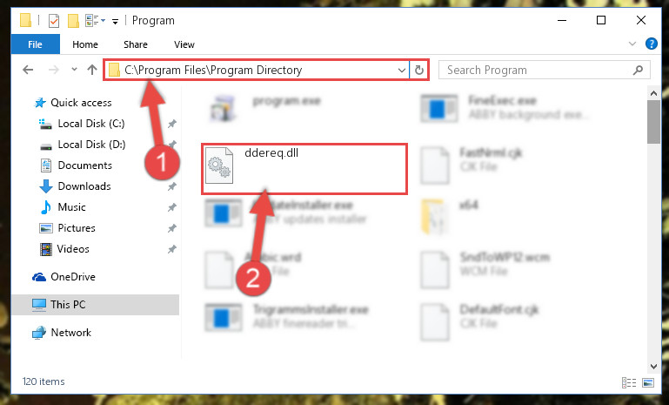Select the ddereq.dll file name
Screen dimensions: 669x405
(x=271, y=153)
